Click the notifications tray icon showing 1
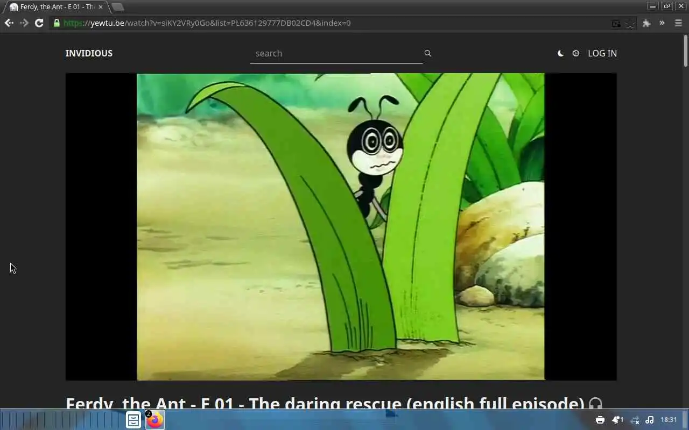The height and width of the screenshot is (430, 689). point(617,420)
